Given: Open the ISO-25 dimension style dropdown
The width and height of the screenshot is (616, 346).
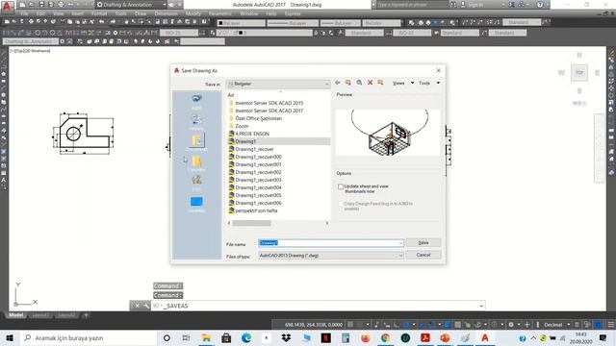Looking at the screenshot, I should [179, 33].
